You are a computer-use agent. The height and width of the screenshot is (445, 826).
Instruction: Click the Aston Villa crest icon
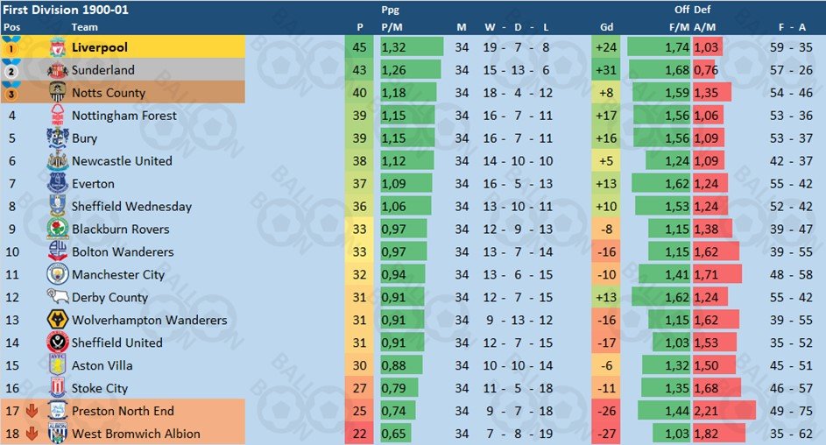58,365
